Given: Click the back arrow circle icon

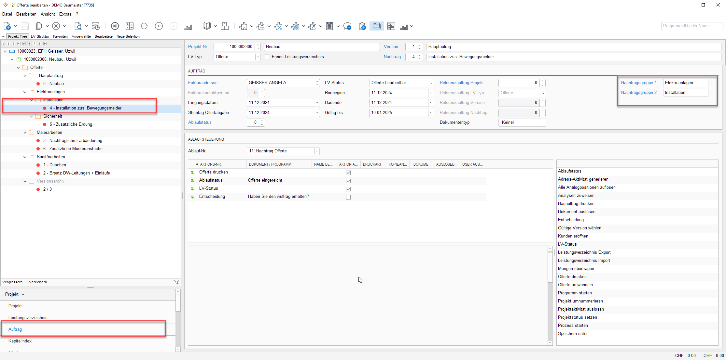Looking at the screenshot, I should pyautogui.click(x=159, y=26).
